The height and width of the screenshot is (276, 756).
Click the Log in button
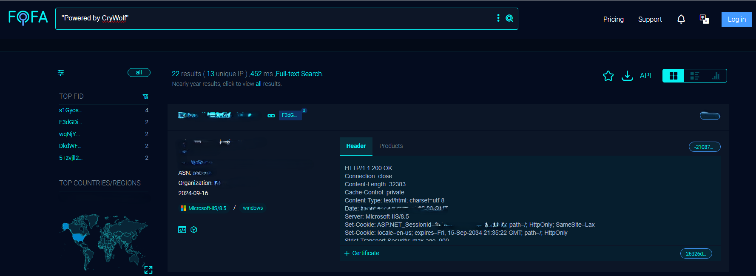(x=736, y=20)
